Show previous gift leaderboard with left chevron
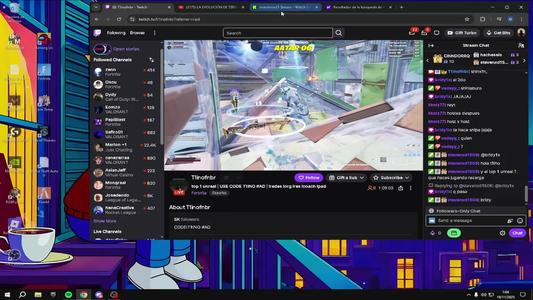This screenshot has width=533, height=300. [427, 60]
